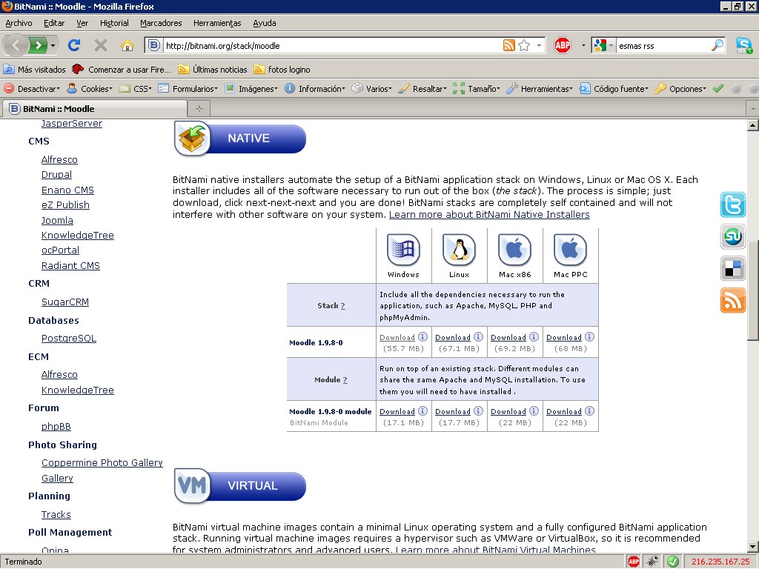Click the ABP icon in the status bar
Viewport: 759px width, 569px height.
(633, 562)
